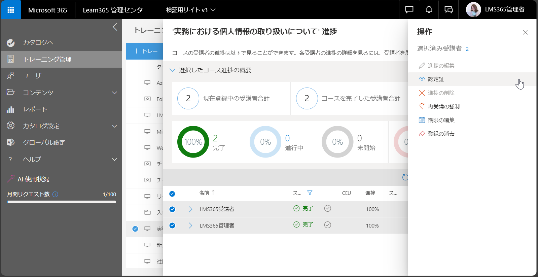Expand the LMS365管理者 row details

[190, 226]
